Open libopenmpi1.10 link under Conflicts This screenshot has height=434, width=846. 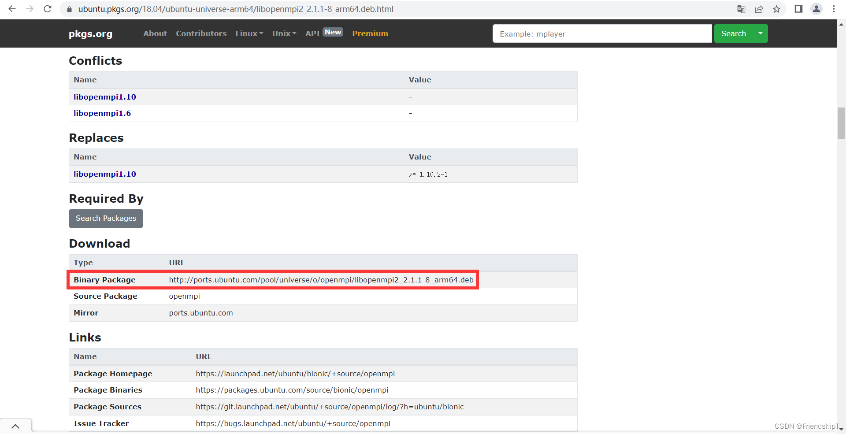[105, 97]
